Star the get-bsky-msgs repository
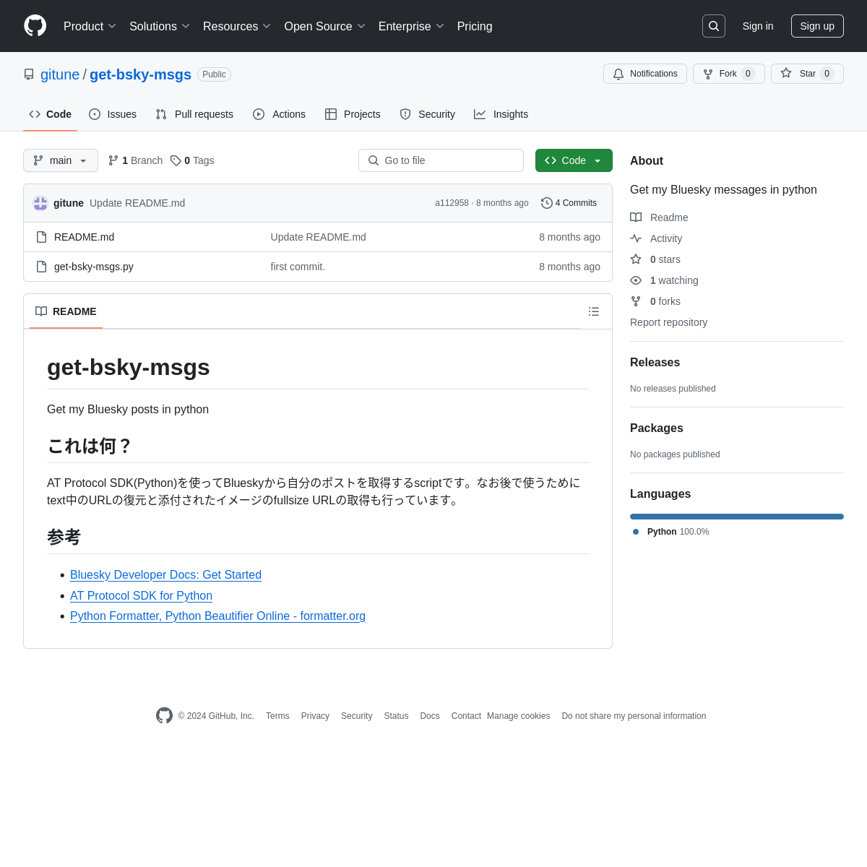Screen dimensions: 867x867 click(807, 74)
